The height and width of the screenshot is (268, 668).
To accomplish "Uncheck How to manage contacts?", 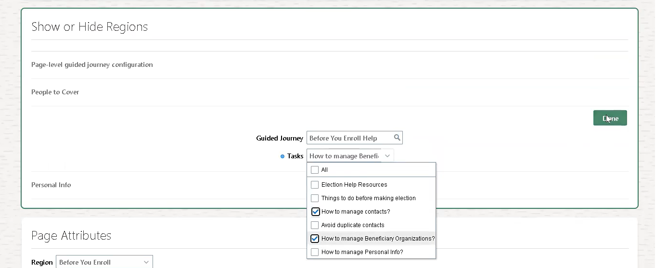I will tap(315, 212).
